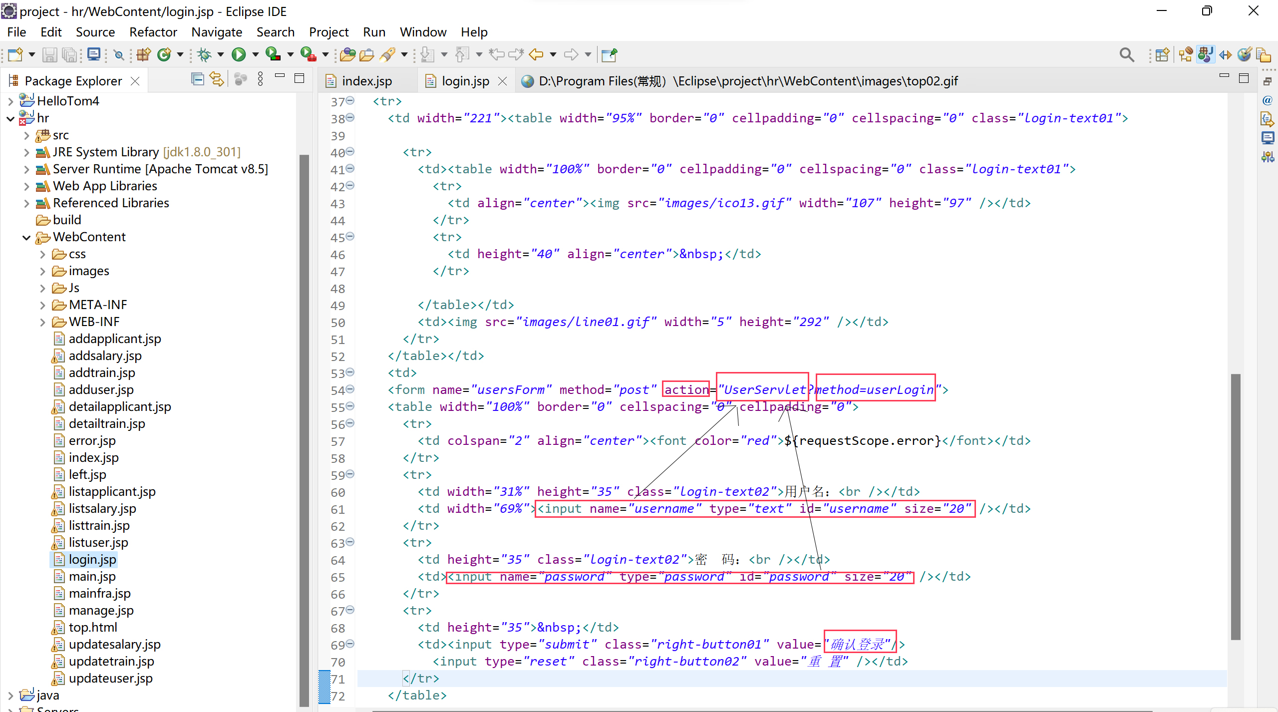Click the Open Perspective icon
1278x712 pixels.
pyautogui.click(x=1162, y=54)
